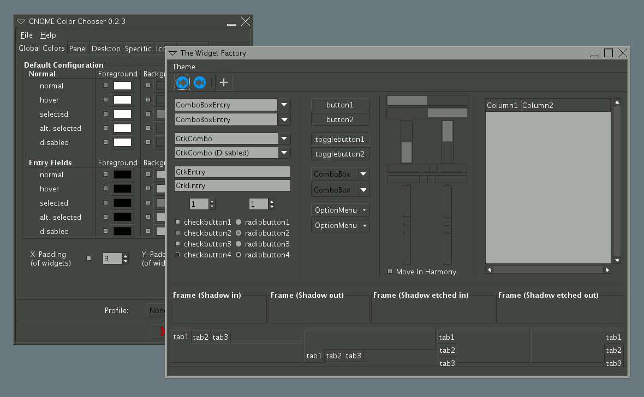The height and width of the screenshot is (397, 644).
Task: Click the plus toolbar icon
Action: coord(223,82)
